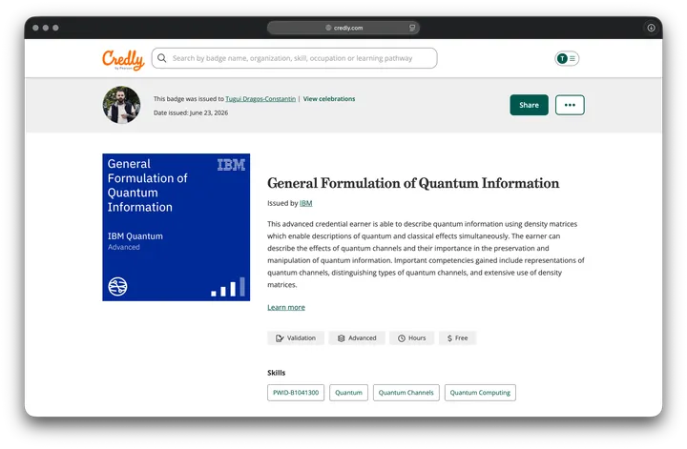Click the reader icon in address bar
This screenshot has height=449, width=687.
click(412, 28)
